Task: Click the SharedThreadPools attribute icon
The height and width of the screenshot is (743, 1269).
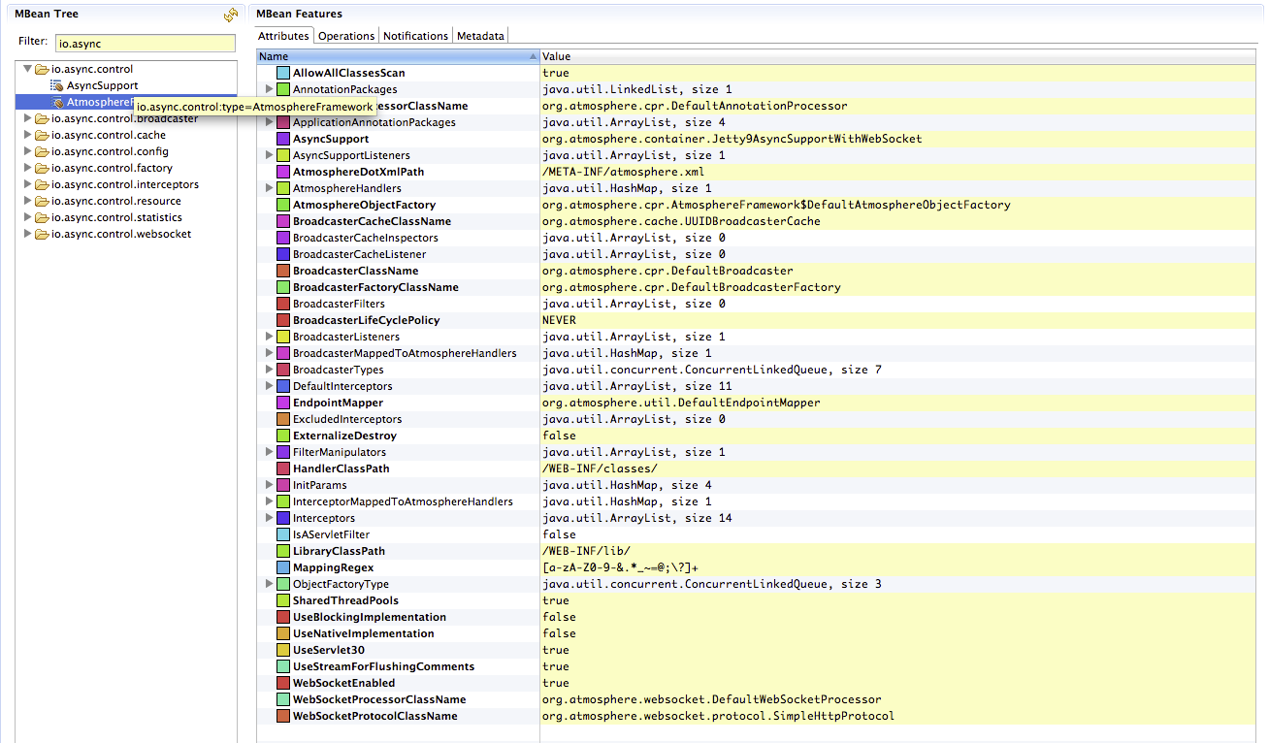Action: (283, 600)
